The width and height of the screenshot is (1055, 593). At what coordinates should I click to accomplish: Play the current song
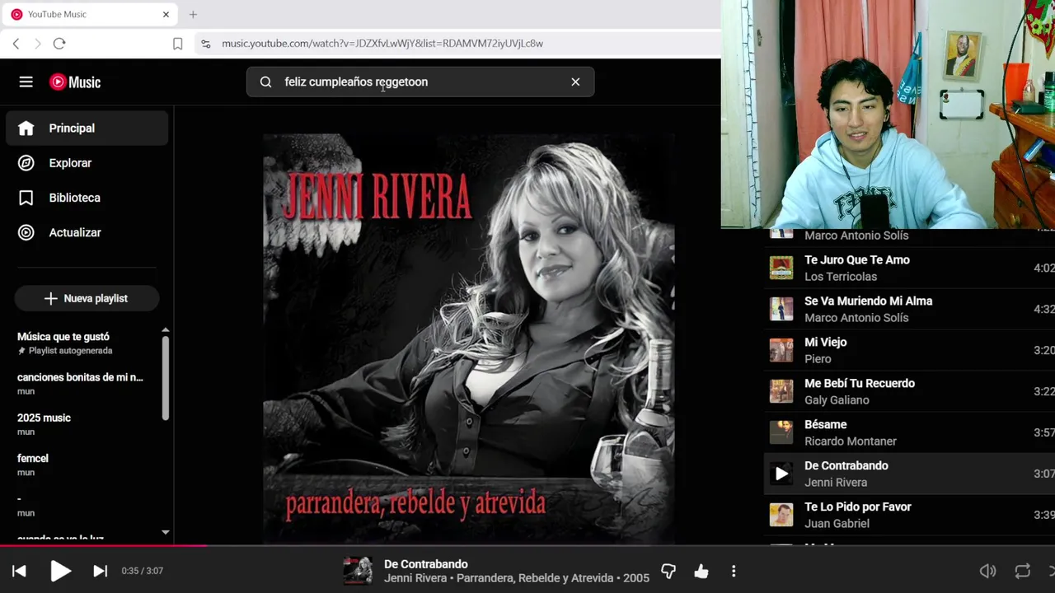click(60, 571)
